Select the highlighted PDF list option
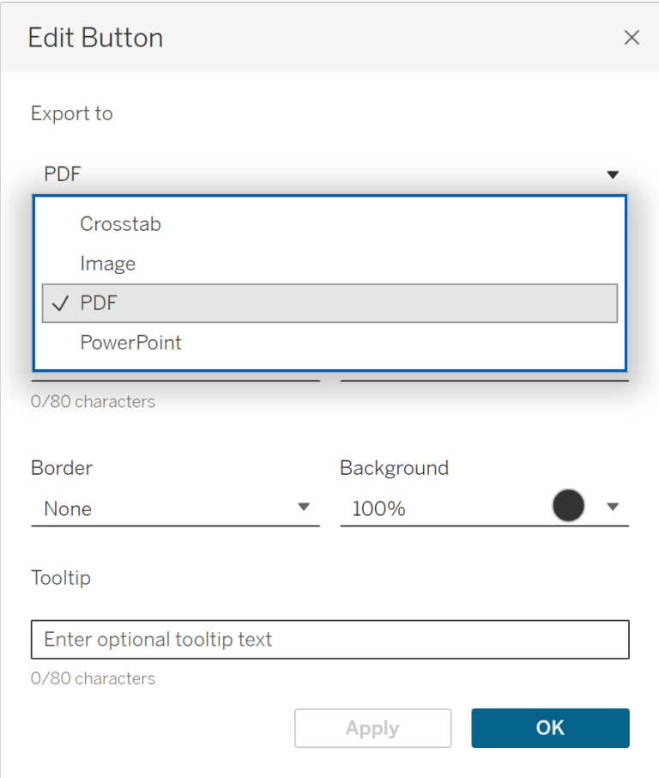 (x=329, y=303)
